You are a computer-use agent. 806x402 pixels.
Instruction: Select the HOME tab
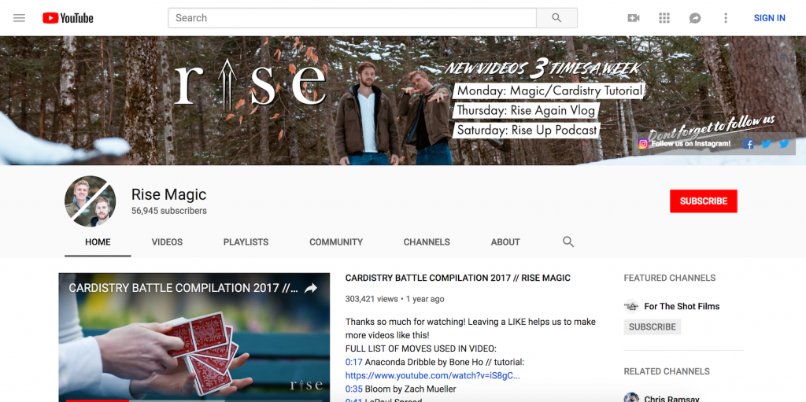tap(98, 242)
